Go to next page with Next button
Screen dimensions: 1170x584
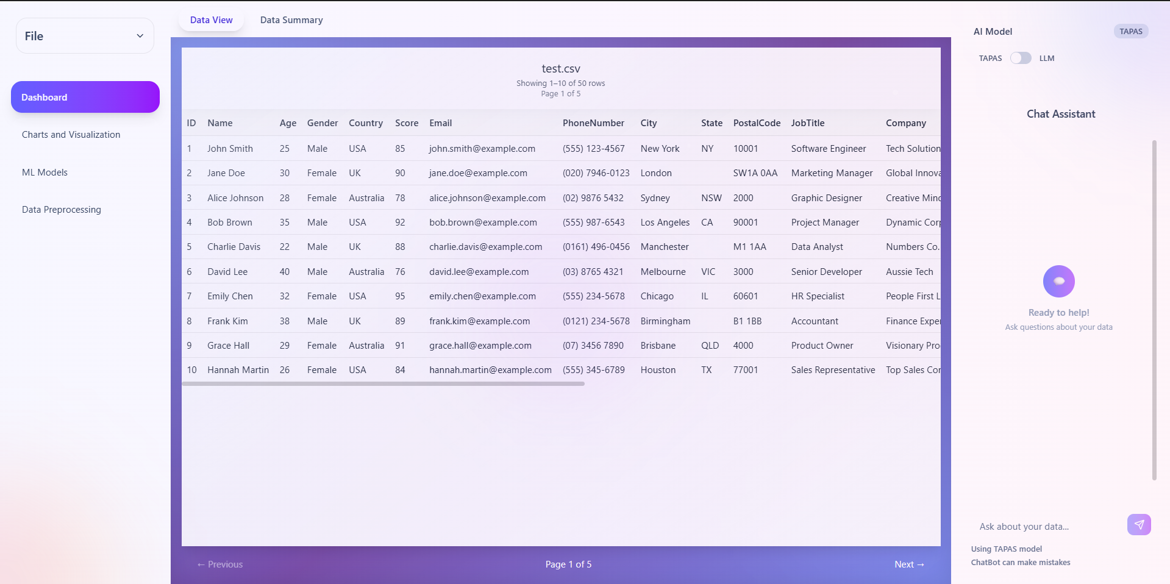click(909, 564)
